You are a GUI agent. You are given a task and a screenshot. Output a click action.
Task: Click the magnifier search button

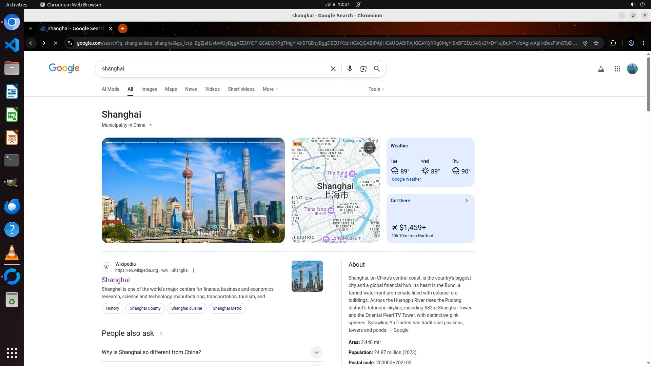(x=377, y=69)
